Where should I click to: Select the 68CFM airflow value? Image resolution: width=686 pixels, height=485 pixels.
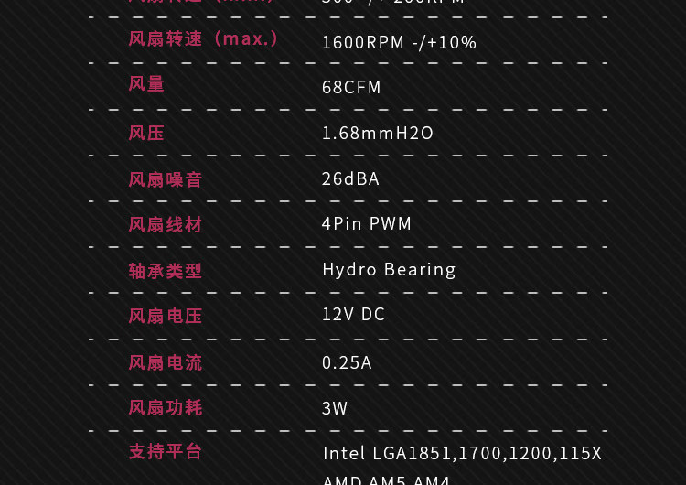point(351,87)
